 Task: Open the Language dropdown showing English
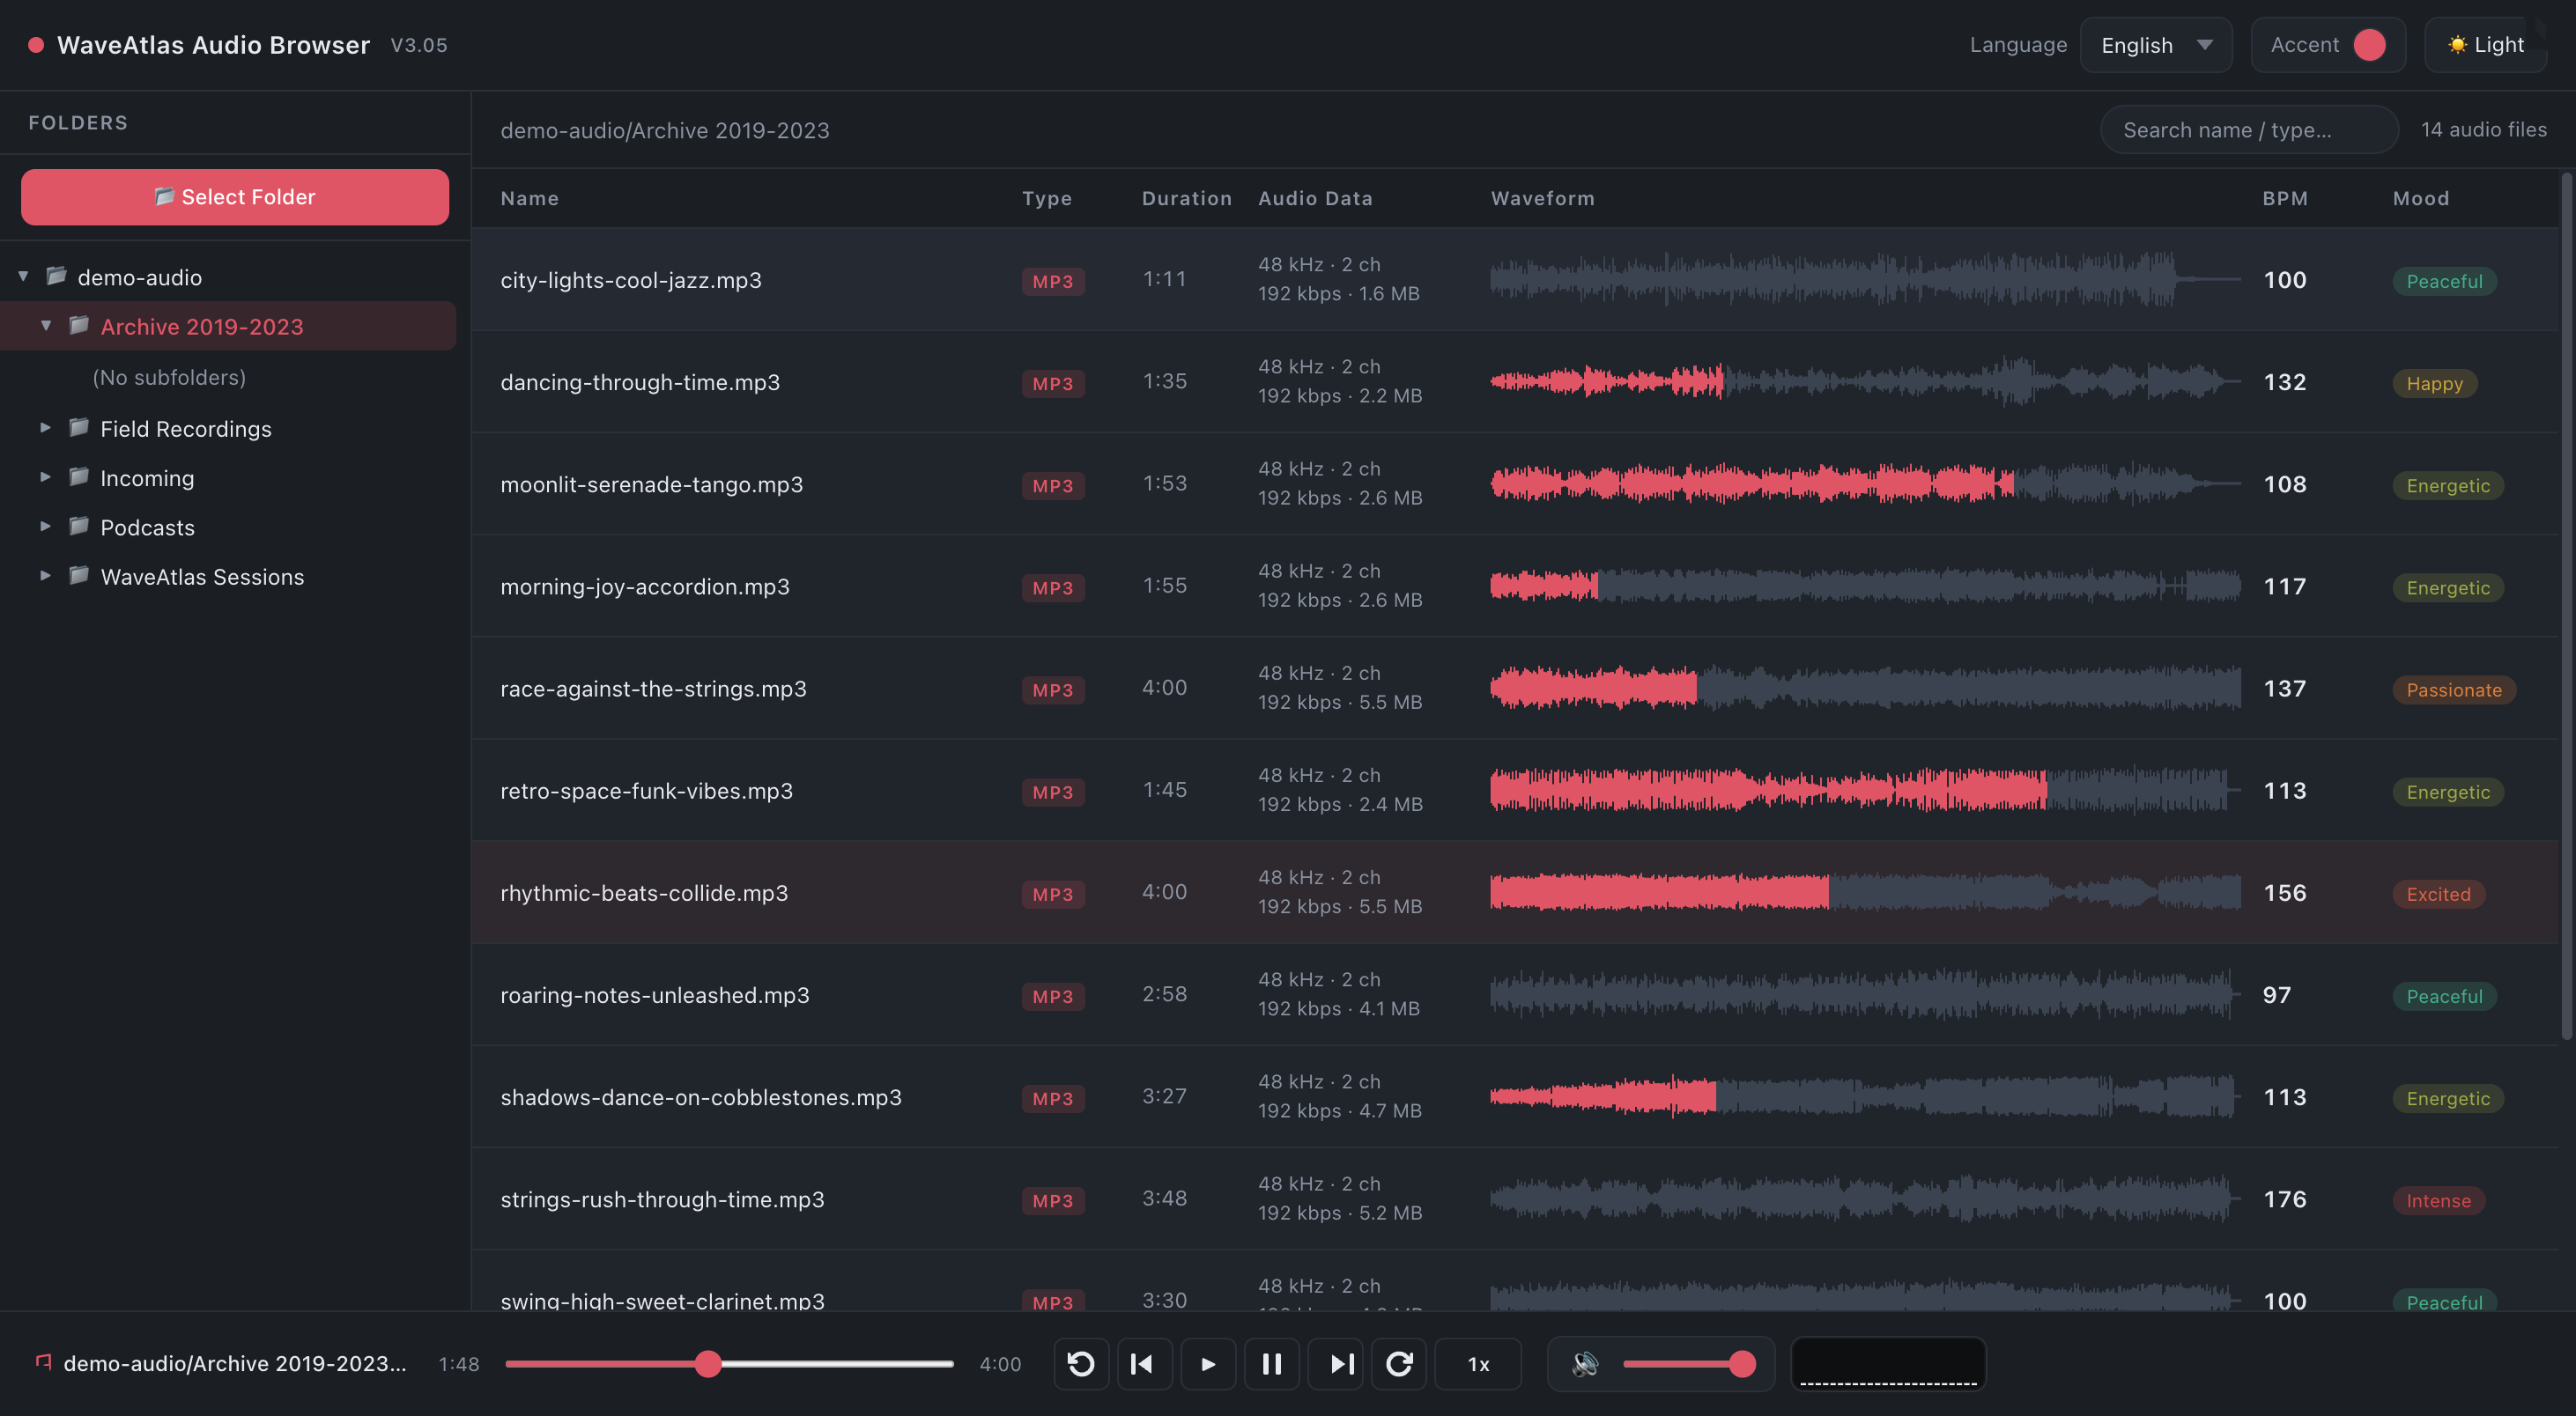pos(2156,45)
